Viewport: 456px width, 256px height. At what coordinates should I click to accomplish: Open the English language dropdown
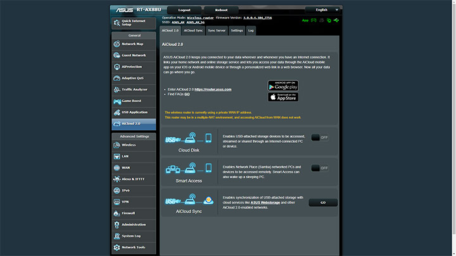pos(322,10)
